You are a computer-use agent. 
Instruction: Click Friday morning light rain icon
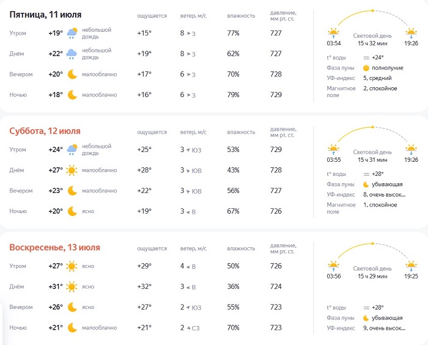(x=72, y=33)
